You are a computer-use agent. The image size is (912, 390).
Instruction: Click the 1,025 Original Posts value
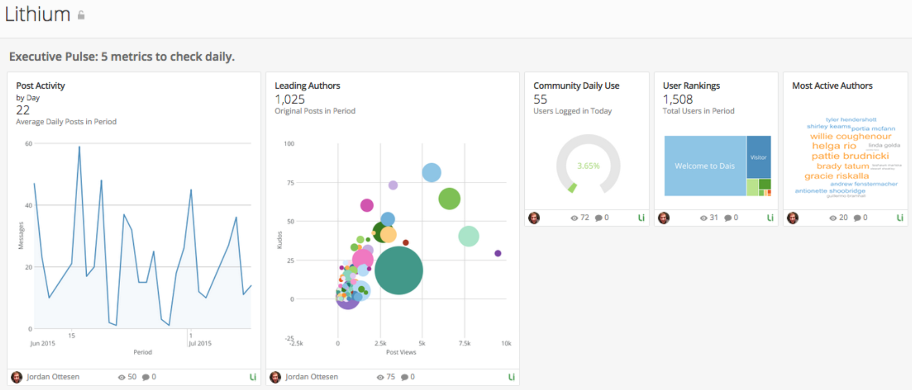[x=290, y=99]
